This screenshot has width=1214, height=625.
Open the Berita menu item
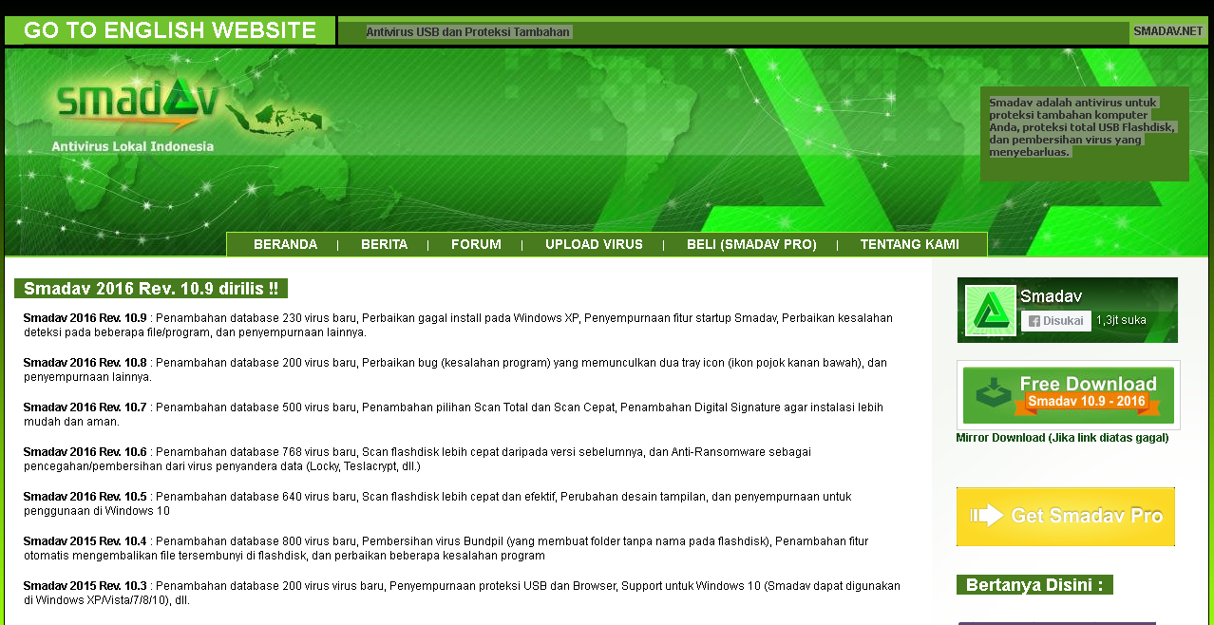pos(384,244)
